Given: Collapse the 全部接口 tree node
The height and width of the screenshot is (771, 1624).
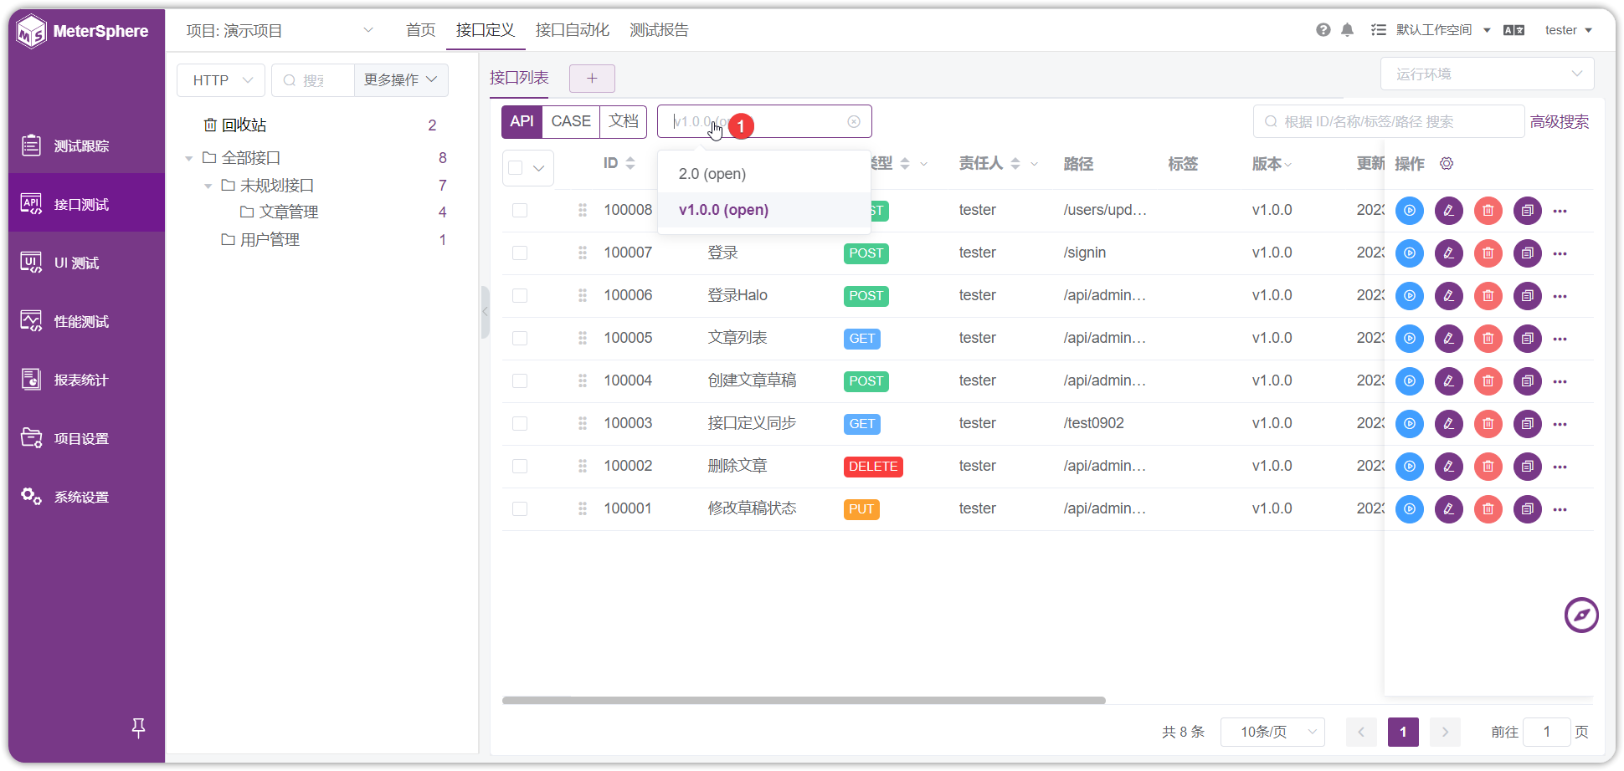Looking at the screenshot, I should [189, 158].
